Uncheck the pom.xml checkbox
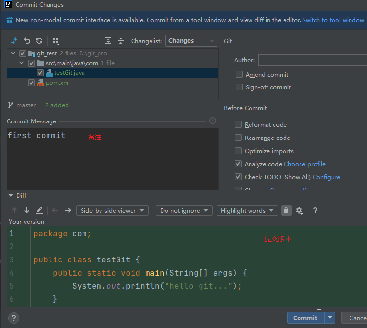 click(x=32, y=83)
